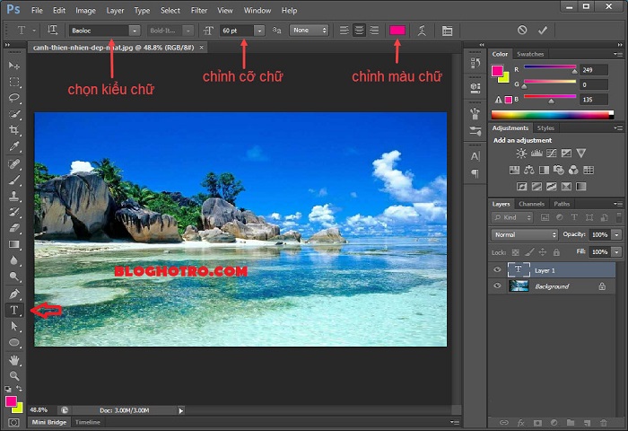Open the anti-aliasing None dropdown
The height and width of the screenshot is (431, 628).
click(309, 30)
